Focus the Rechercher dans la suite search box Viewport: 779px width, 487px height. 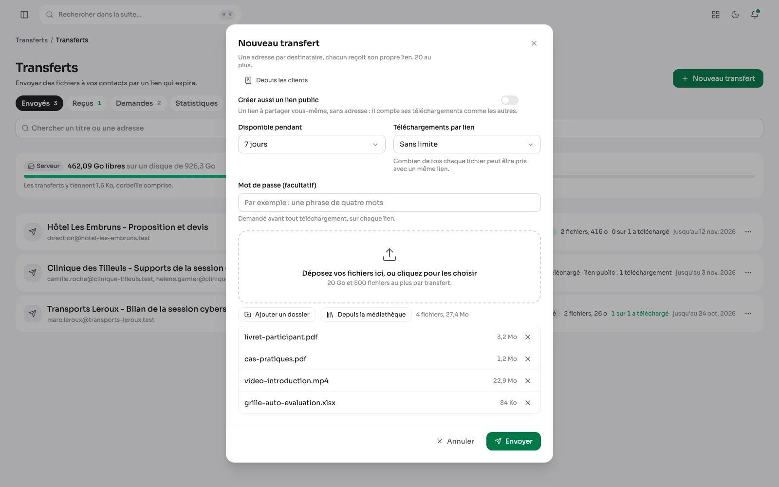point(140,15)
